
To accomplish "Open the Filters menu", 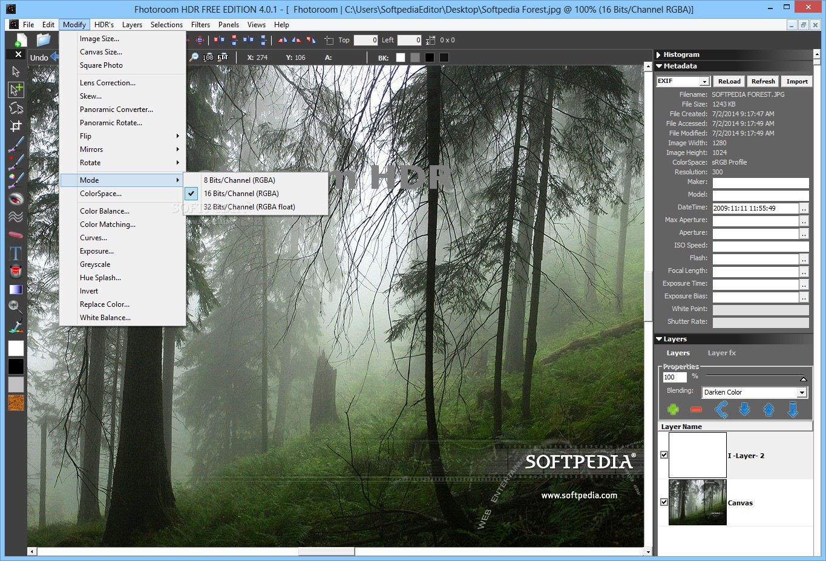I will [x=200, y=25].
